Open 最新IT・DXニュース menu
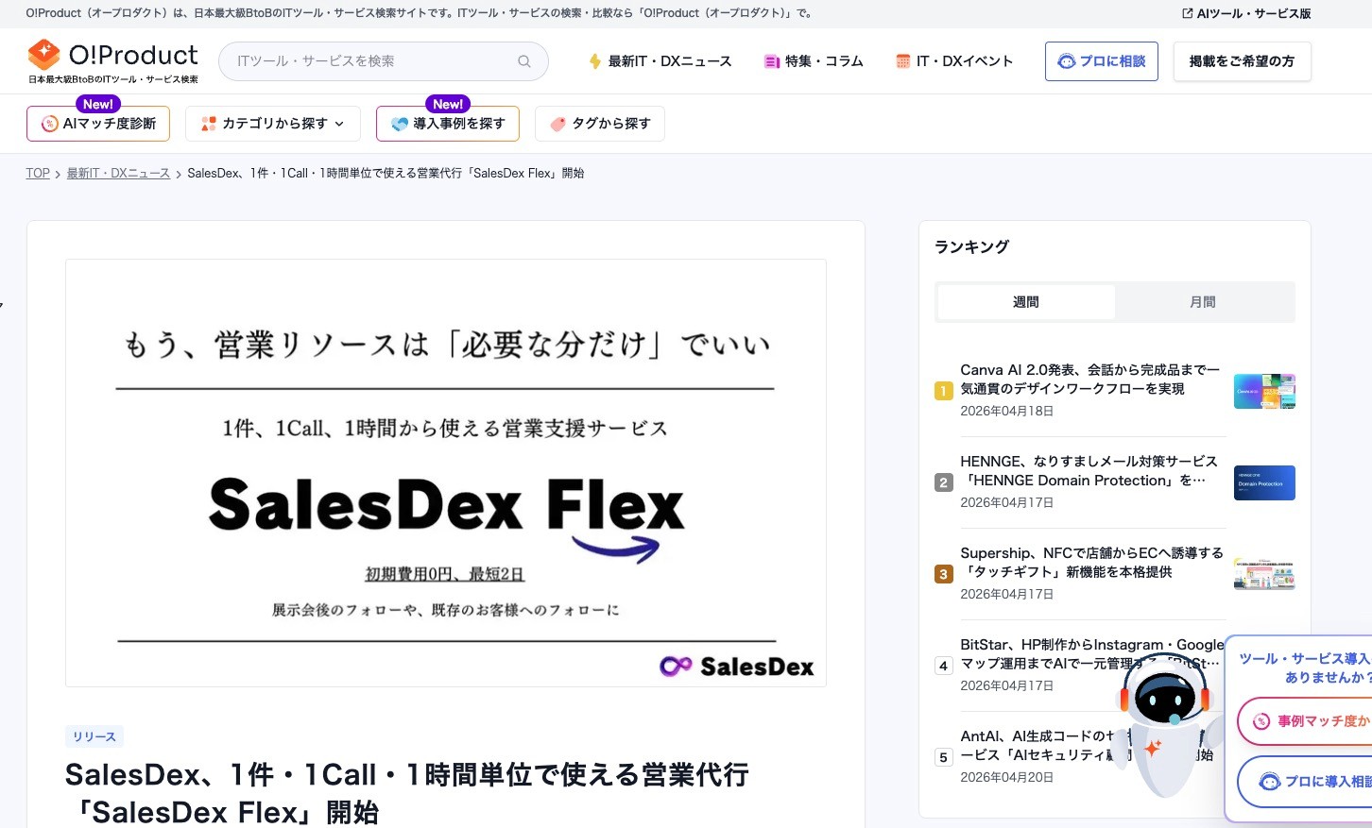This screenshot has height=828, width=1372. 660,61
